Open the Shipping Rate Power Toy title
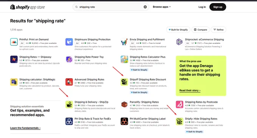Image resolution: width=257 pixels, height=138 pixels. coord(89,57)
